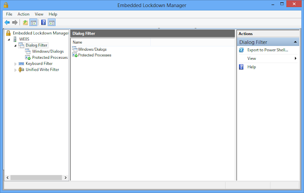Click the Windows/Dialogs tree icon
The width and height of the screenshot is (304, 193).
click(x=28, y=51)
